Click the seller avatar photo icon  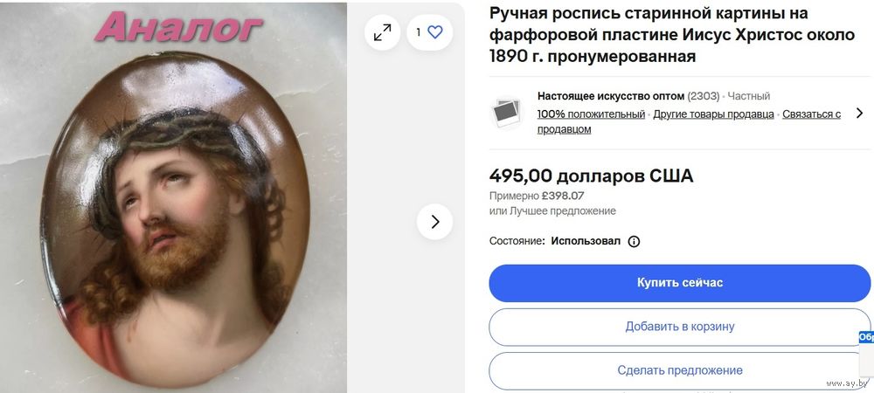(506, 113)
